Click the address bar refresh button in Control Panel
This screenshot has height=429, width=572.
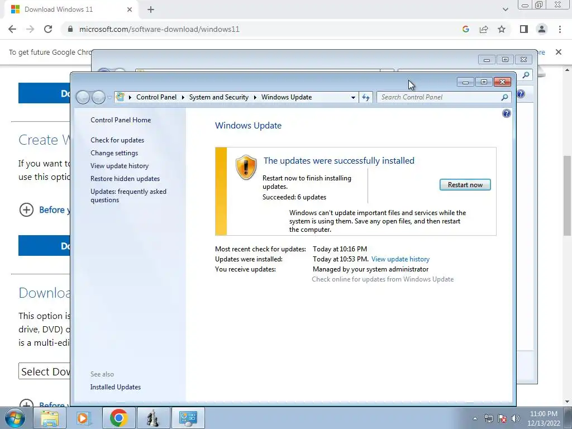[365, 97]
